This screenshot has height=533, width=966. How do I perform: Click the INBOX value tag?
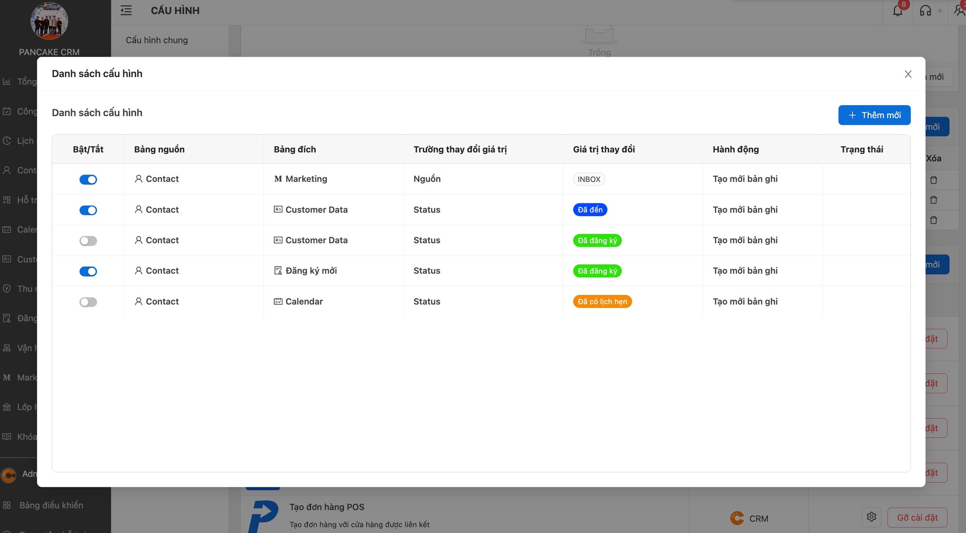589,179
